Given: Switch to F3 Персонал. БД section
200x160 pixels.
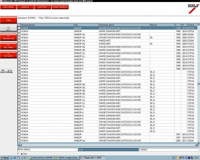Looking at the screenshot, I should (8, 38).
